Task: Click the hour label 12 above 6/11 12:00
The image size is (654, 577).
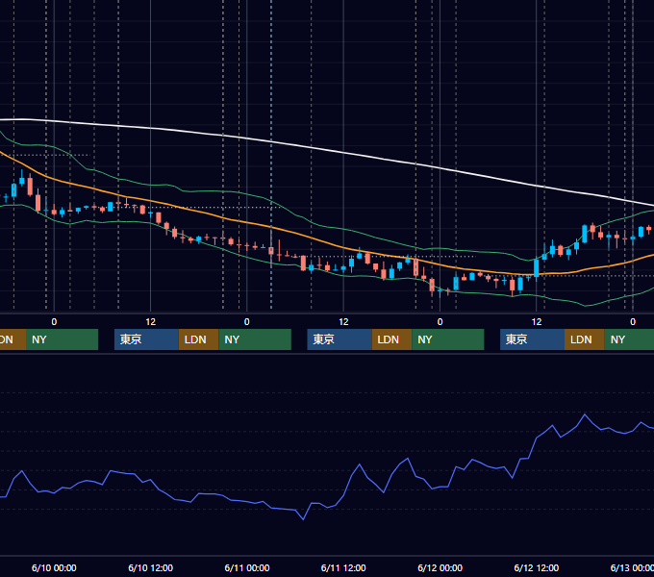Action: [x=343, y=322]
